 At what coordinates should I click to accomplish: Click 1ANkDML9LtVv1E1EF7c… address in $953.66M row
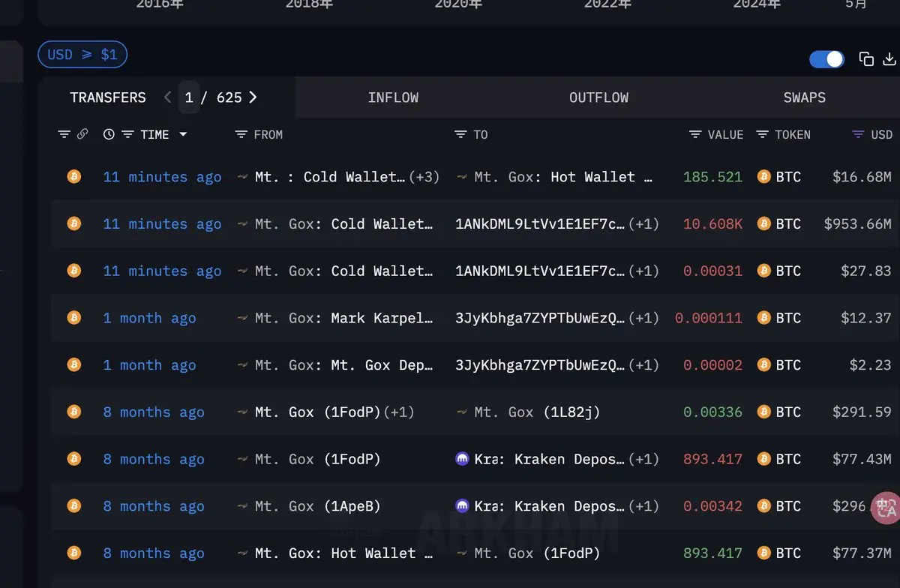(539, 223)
